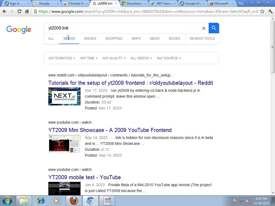Expand the Any Time filter
Screen dimensions: 275x206
click(89, 58)
